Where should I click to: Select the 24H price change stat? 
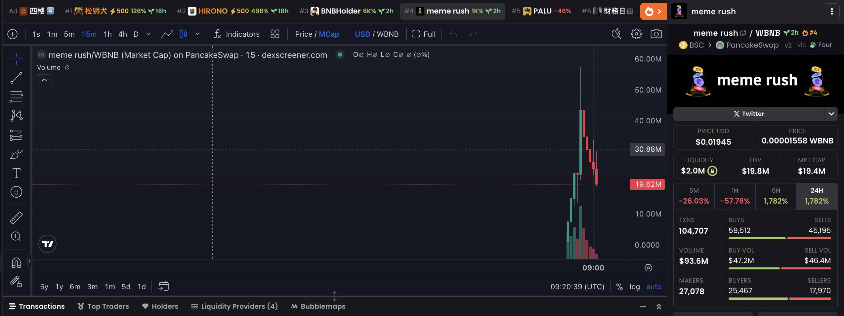point(817,196)
